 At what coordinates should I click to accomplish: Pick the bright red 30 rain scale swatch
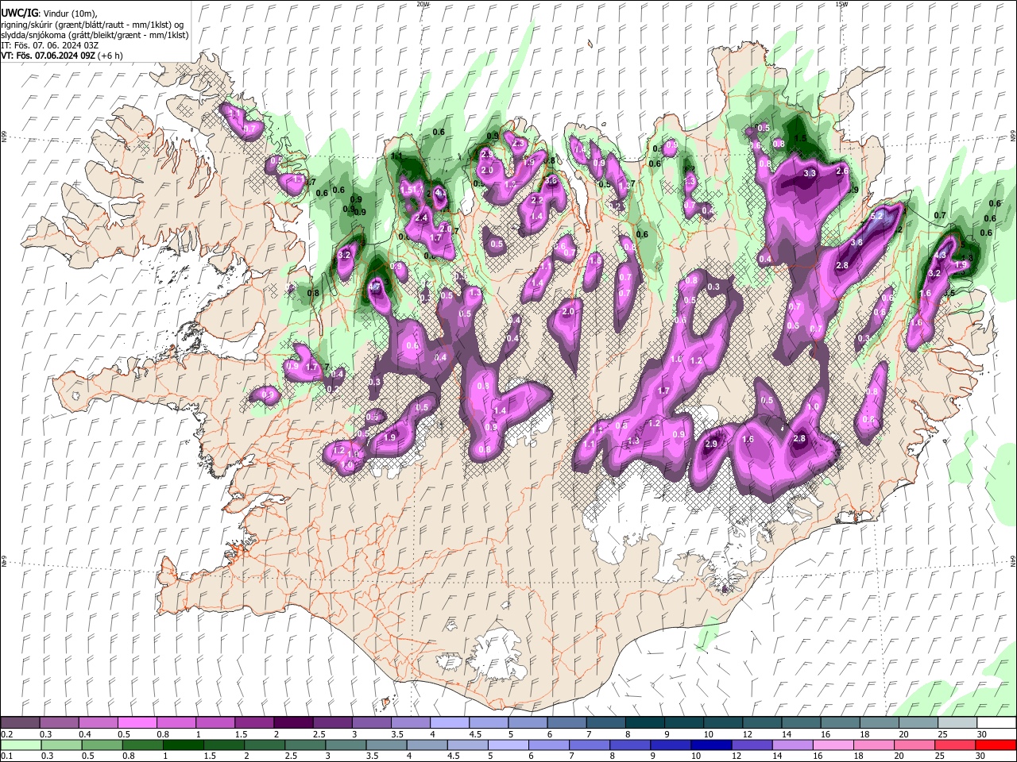click(x=997, y=745)
